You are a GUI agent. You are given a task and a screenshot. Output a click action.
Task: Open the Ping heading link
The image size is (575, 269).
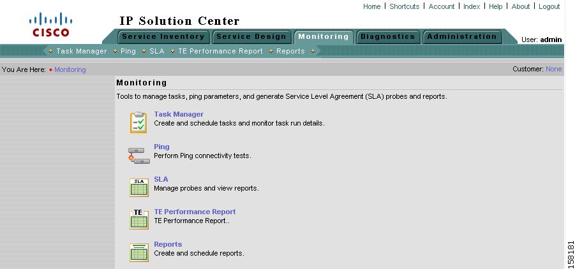pyautogui.click(x=161, y=147)
